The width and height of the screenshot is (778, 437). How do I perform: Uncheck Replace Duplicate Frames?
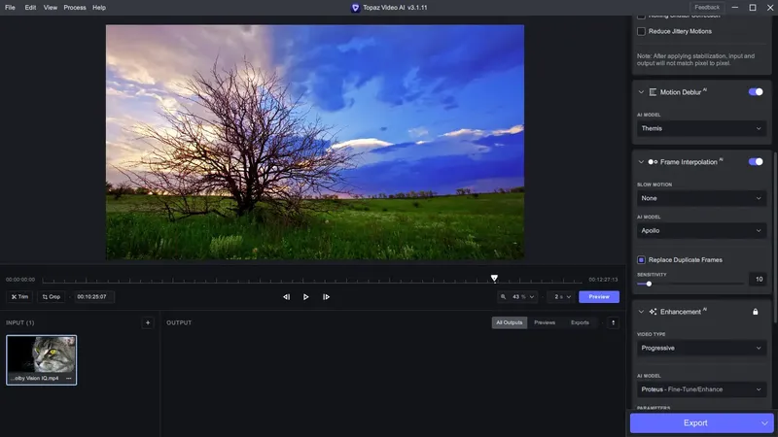click(641, 259)
